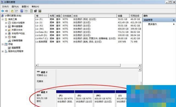Click the 布局 column header
The width and height of the screenshot is (176, 107).
[x=52, y=16]
